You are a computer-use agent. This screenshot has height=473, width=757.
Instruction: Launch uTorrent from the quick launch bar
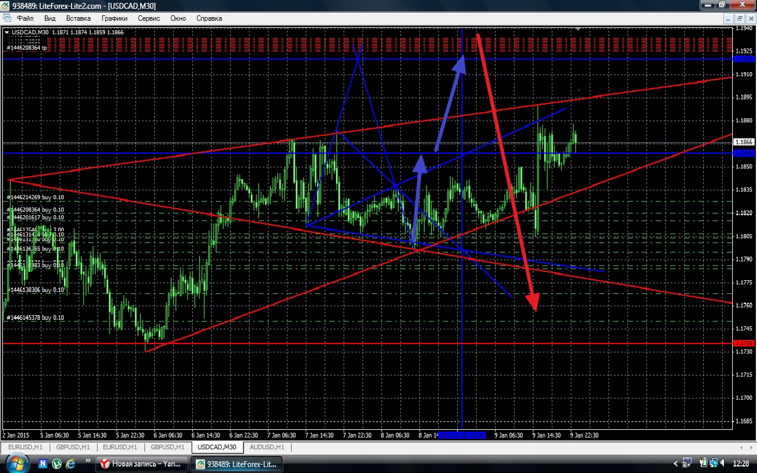pyautogui.click(x=57, y=463)
